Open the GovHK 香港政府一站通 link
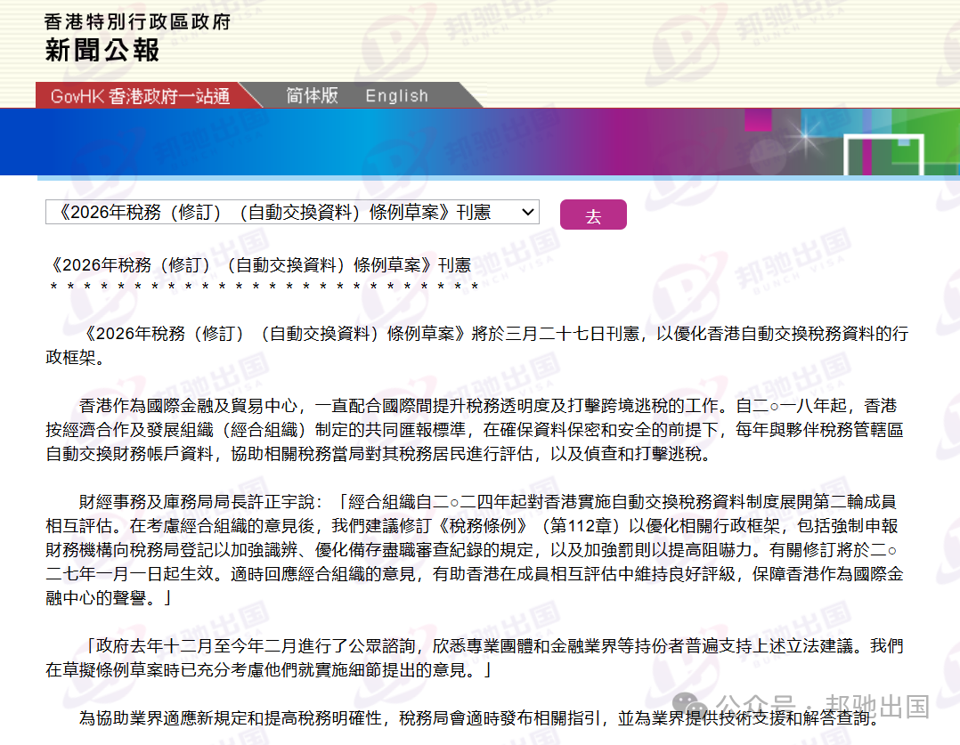The height and width of the screenshot is (745, 960). tap(140, 96)
